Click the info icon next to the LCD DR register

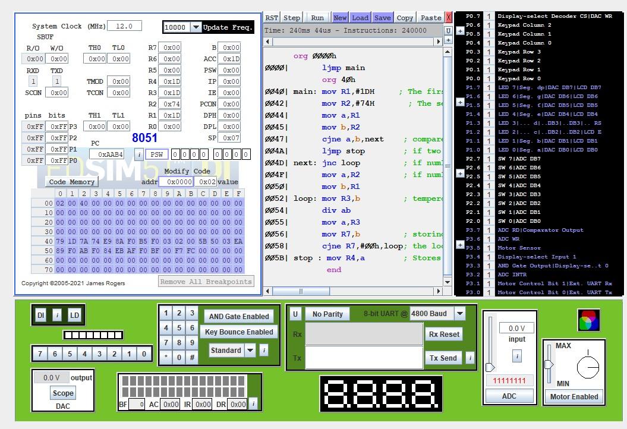(x=253, y=403)
